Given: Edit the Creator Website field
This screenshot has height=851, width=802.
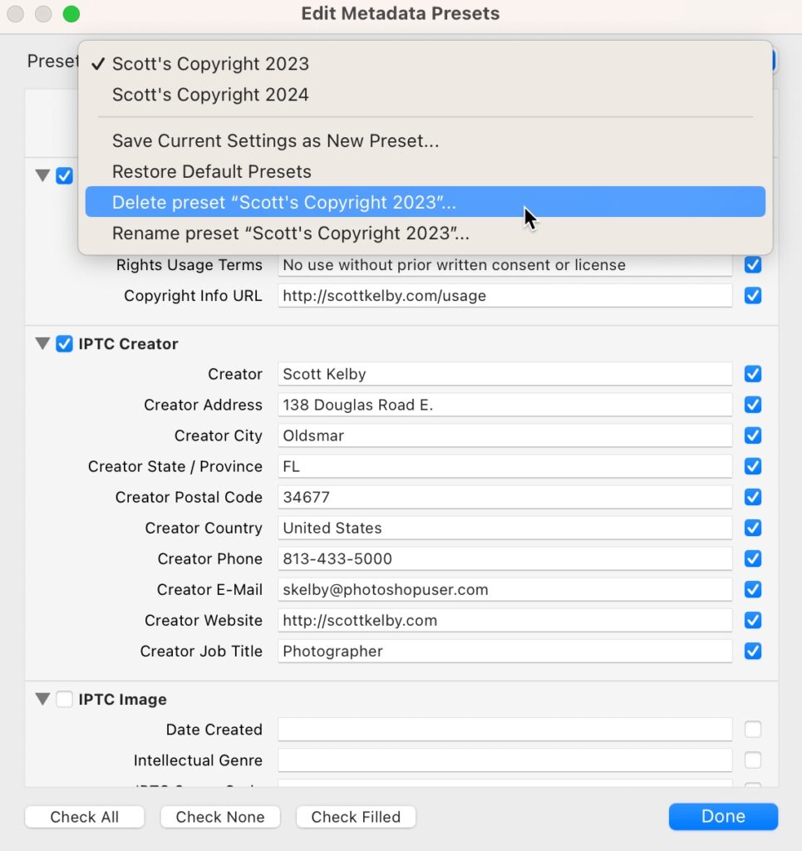Looking at the screenshot, I should [505, 620].
